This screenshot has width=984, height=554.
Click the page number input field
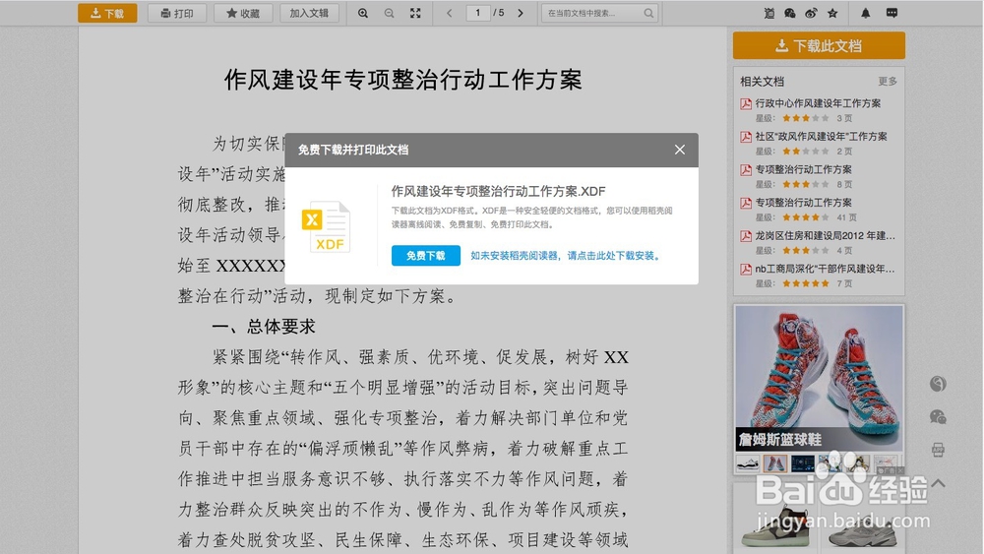478,13
